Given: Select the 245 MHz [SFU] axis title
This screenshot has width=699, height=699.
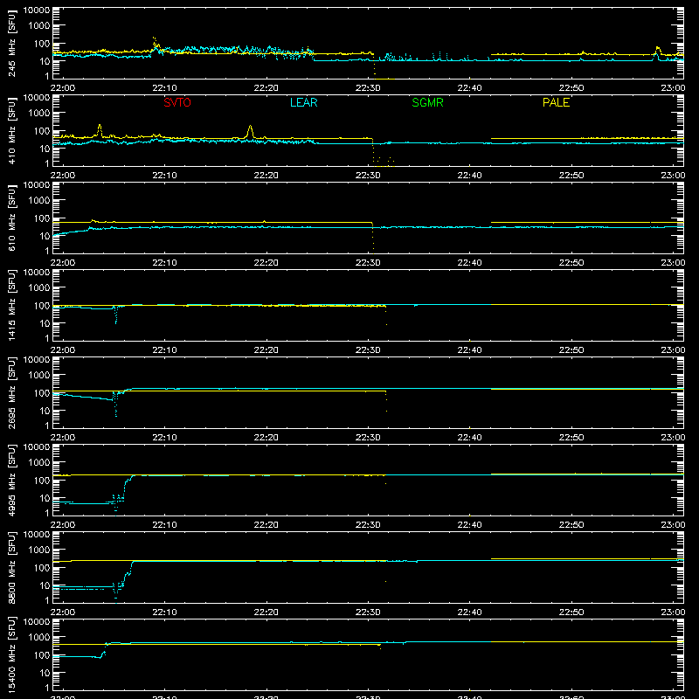Looking at the screenshot, I should pyautogui.click(x=12, y=43).
